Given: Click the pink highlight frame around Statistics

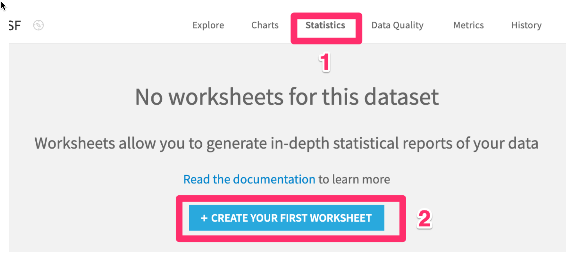Looking at the screenshot, I should pyautogui.click(x=294, y=28).
